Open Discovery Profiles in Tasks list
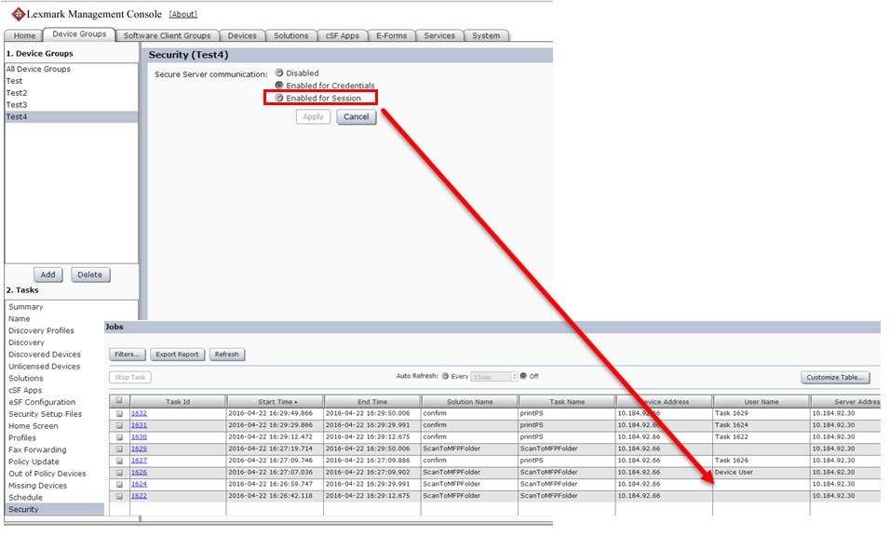 [41, 330]
